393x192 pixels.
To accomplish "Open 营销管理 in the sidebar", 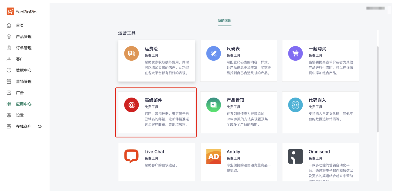I will tap(24, 82).
